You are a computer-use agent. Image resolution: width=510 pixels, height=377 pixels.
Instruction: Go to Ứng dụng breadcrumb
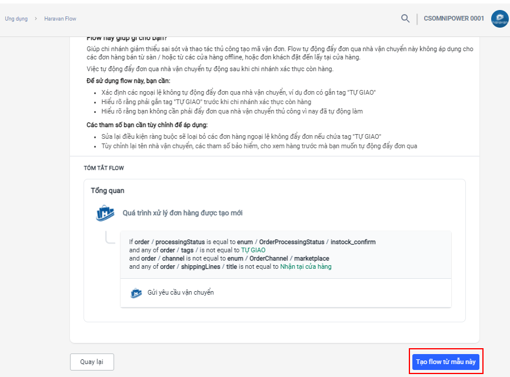[x=16, y=19]
